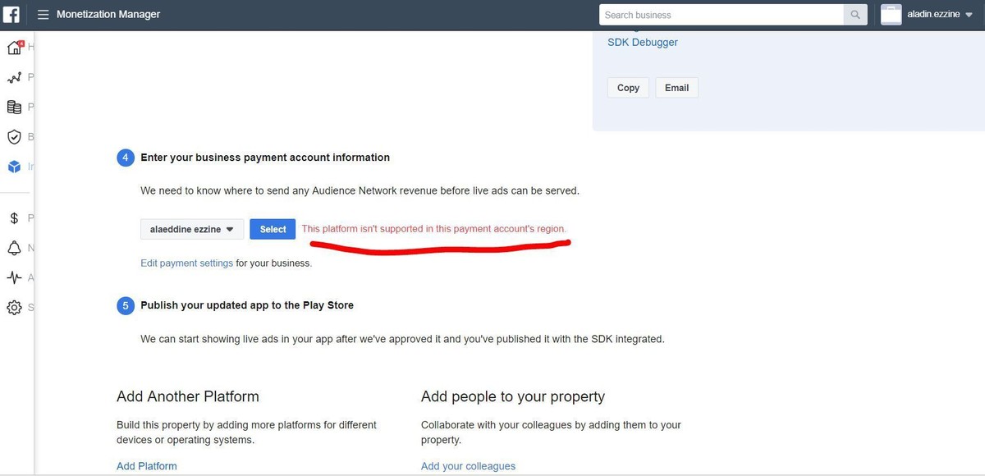Image resolution: width=985 pixels, height=476 pixels.
Task: Open the hamburger navigation menu
Action: click(x=43, y=15)
